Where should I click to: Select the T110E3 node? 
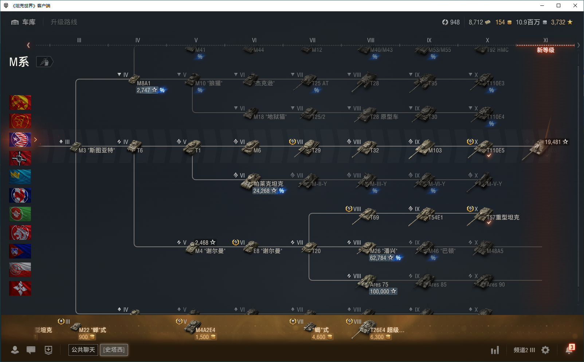[x=487, y=82]
